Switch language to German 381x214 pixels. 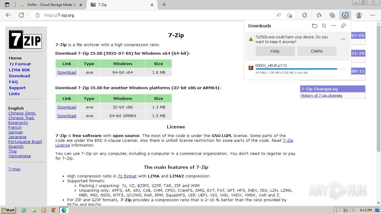point(15,132)
